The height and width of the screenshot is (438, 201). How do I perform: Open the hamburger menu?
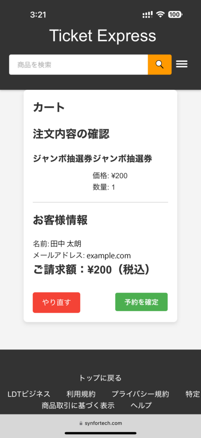[x=182, y=65]
